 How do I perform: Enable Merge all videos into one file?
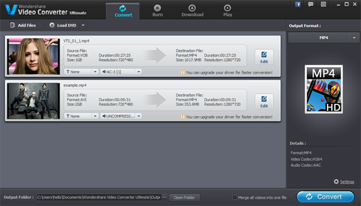(234, 197)
